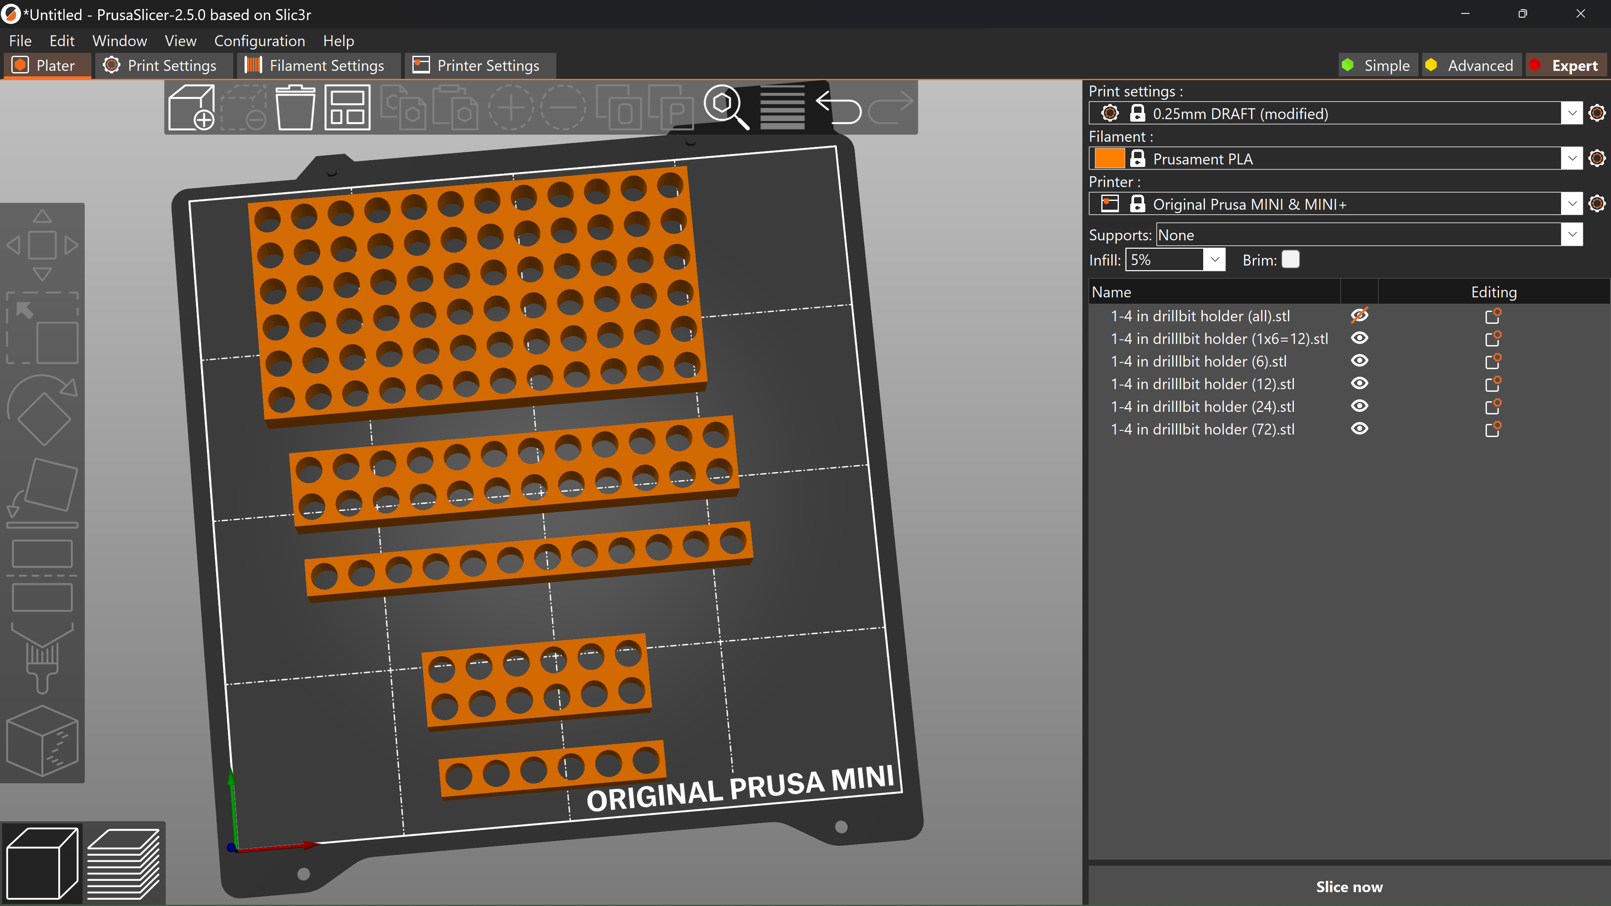This screenshot has height=906, width=1611.
Task: Switch to the Plater tab
Action: tap(47, 65)
